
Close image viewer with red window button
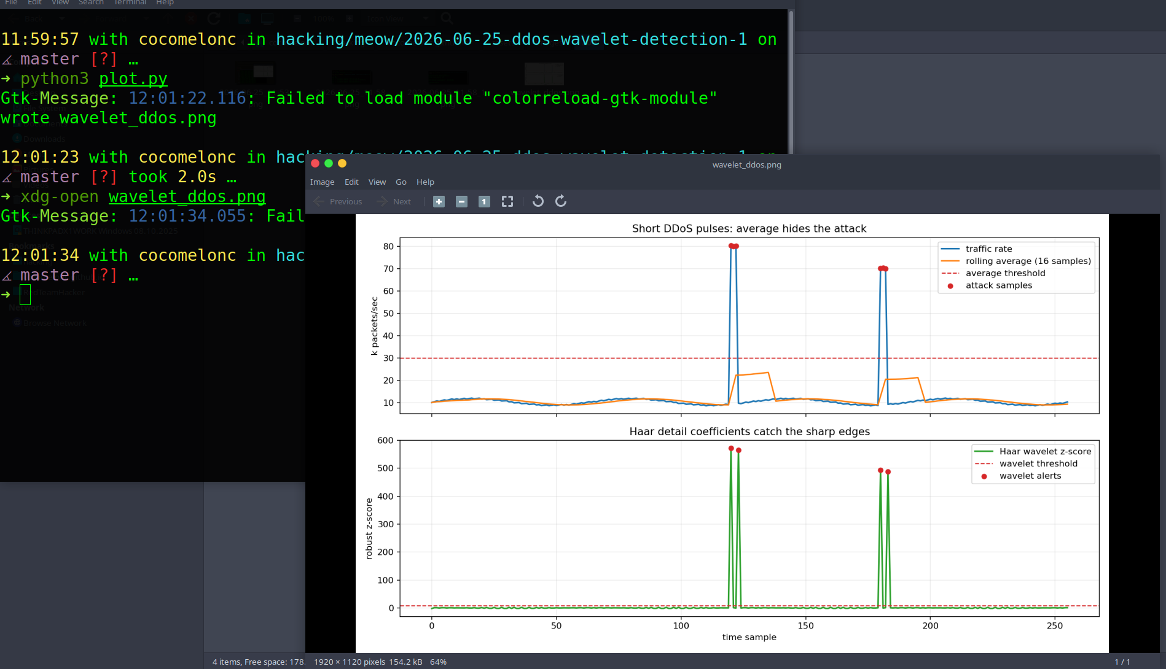tap(315, 163)
